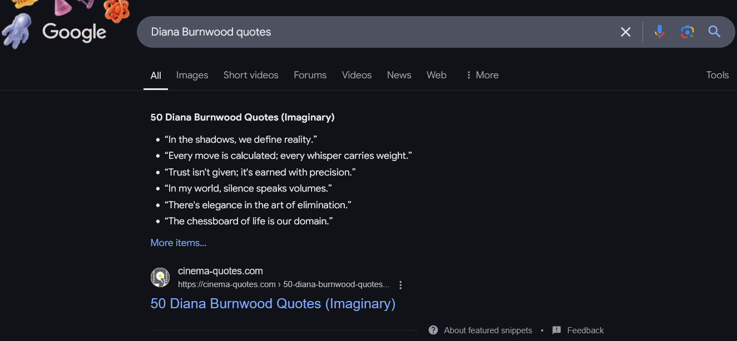Select the Forums tab
This screenshot has width=737, height=341.
[310, 75]
